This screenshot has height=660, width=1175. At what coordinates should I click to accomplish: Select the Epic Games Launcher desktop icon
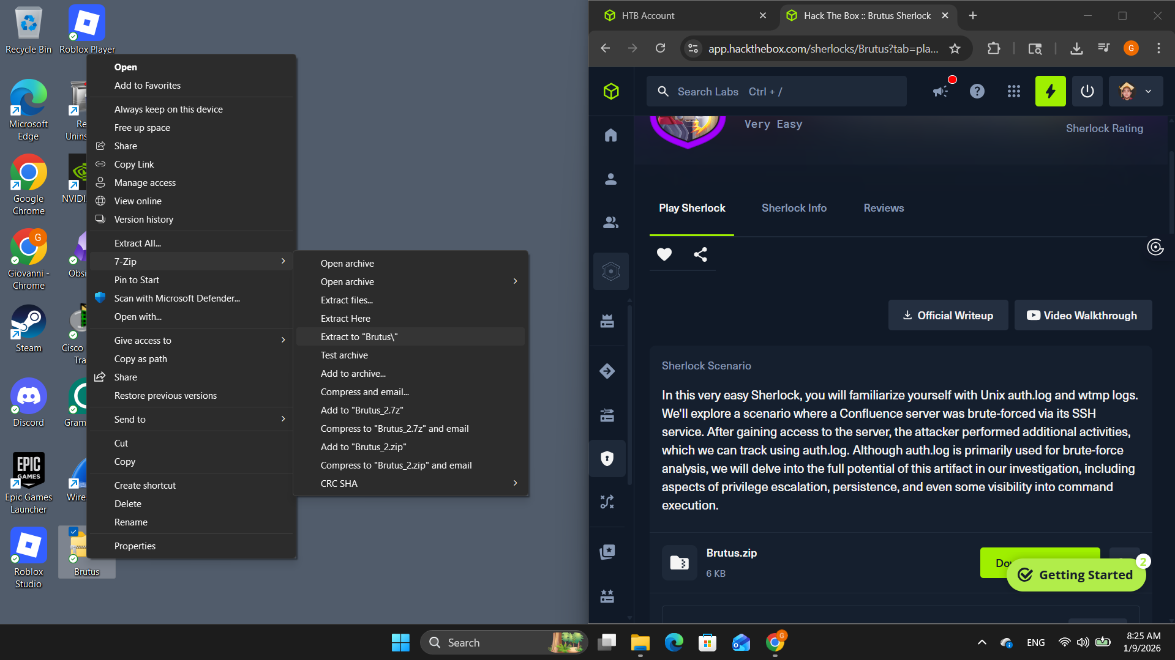point(28,484)
